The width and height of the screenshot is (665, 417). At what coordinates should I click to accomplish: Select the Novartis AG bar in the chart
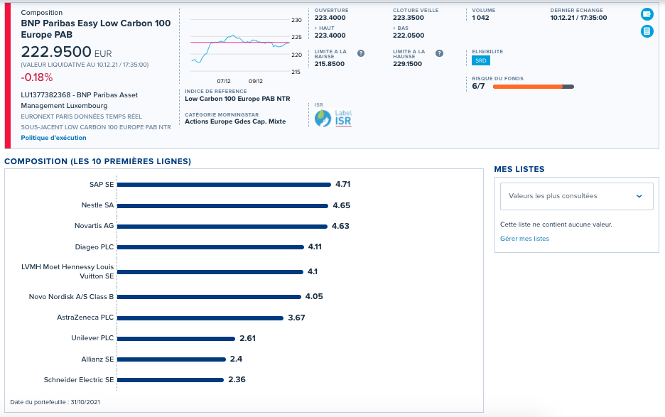pos(222,226)
